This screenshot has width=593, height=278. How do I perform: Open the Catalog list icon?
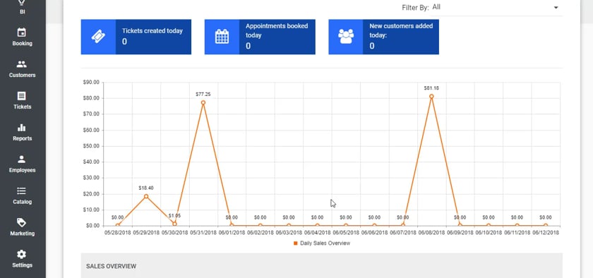click(22, 191)
